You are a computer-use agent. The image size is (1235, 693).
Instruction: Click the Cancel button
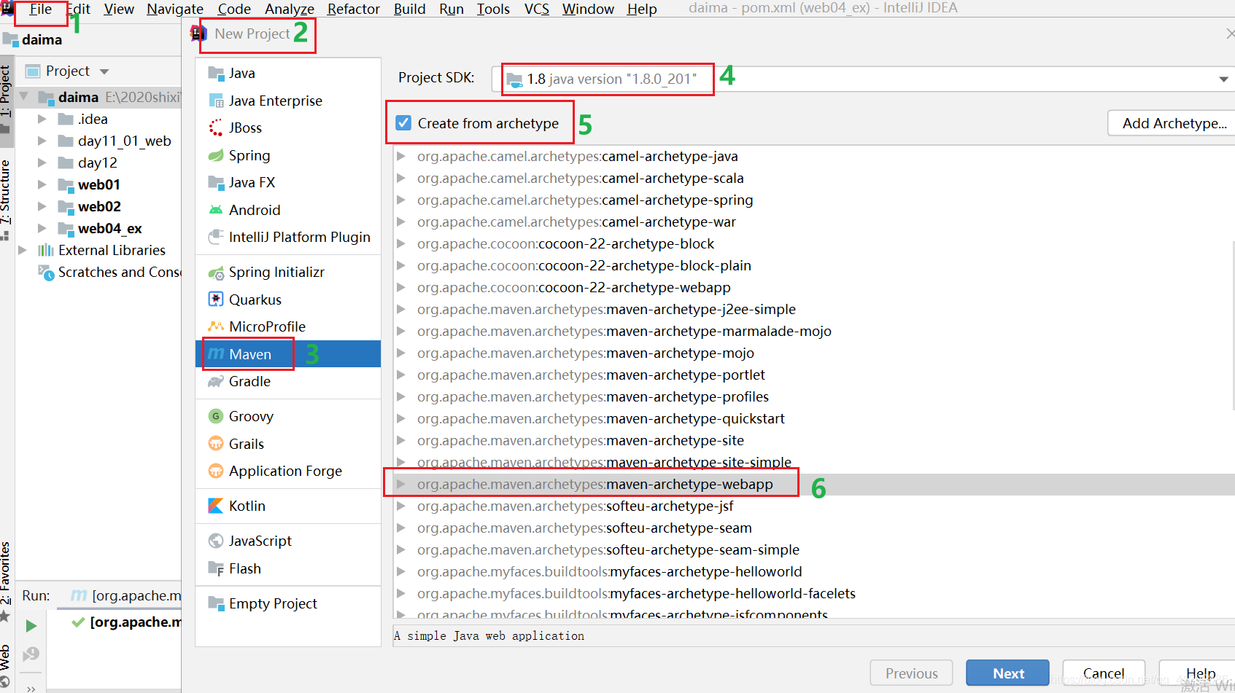(x=1104, y=673)
